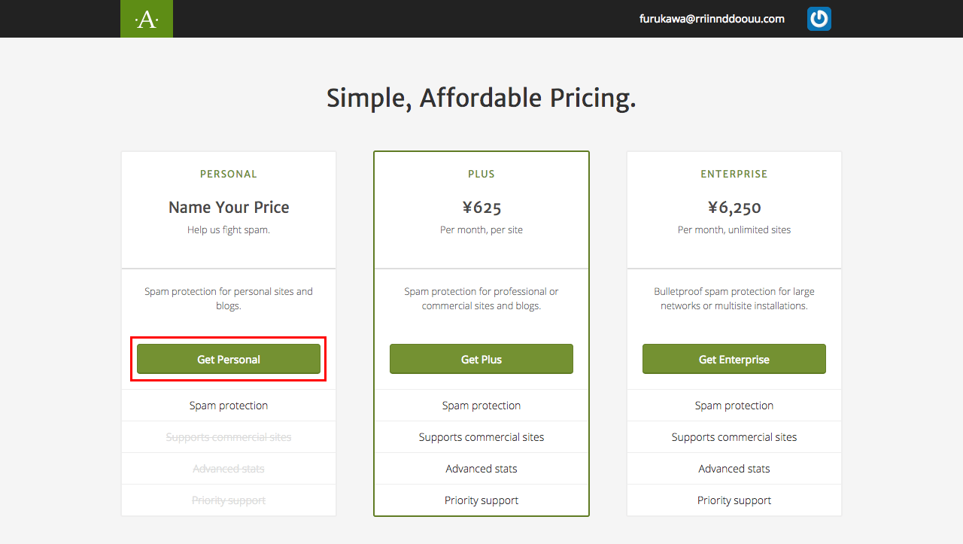Open the blue power avatar icon
Screen dimensions: 963x544
click(819, 19)
